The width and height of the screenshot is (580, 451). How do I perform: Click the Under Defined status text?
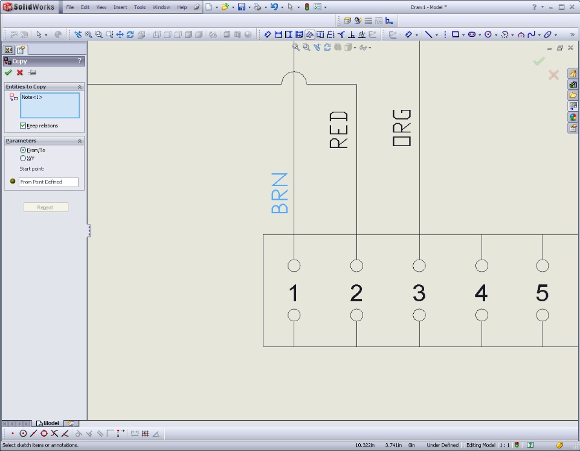click(x=442, y=445)
